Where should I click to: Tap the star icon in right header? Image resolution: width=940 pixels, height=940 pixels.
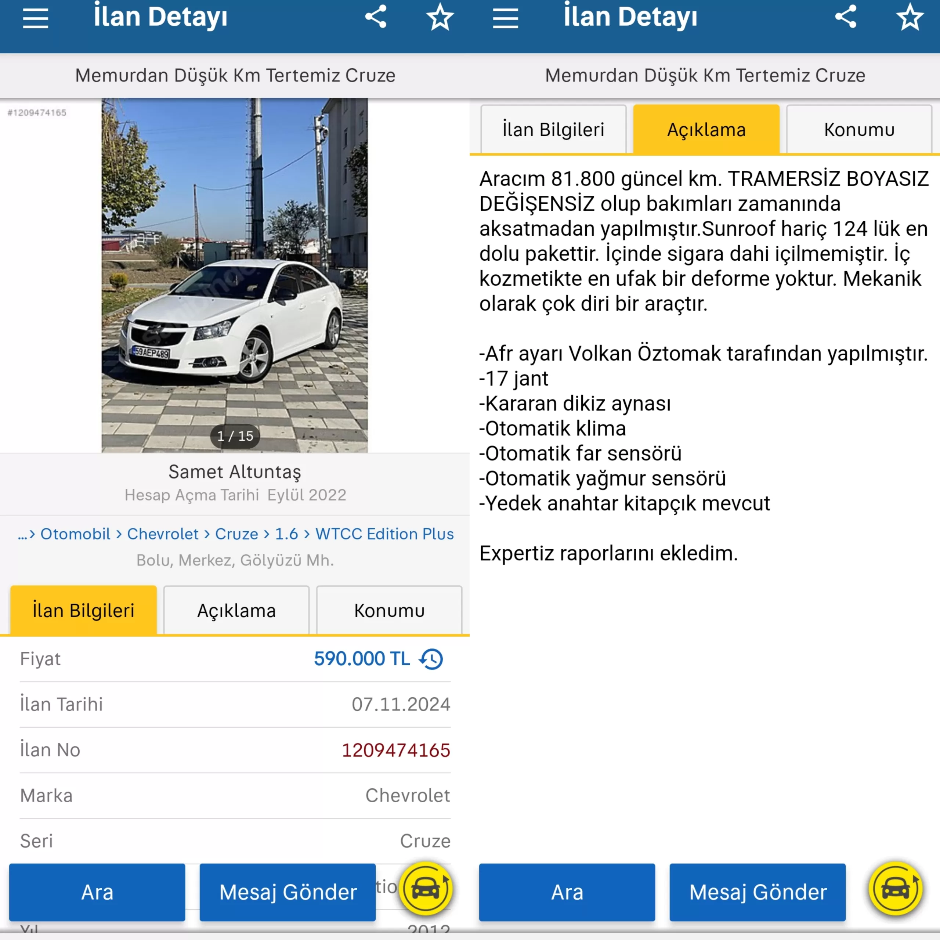[910, 17]
